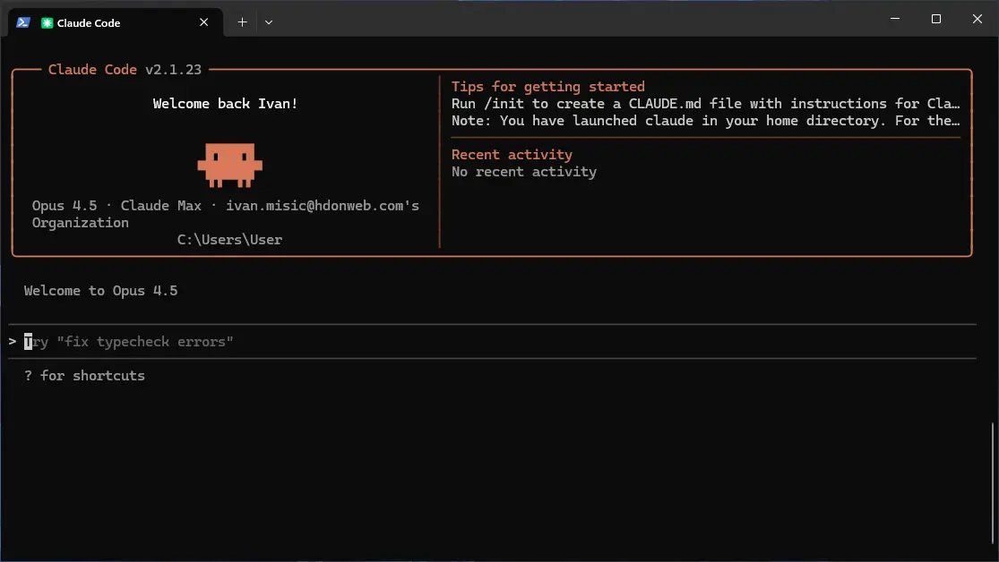
Task: Click the C:\Users\User directory path
Action: click(229, 239)
